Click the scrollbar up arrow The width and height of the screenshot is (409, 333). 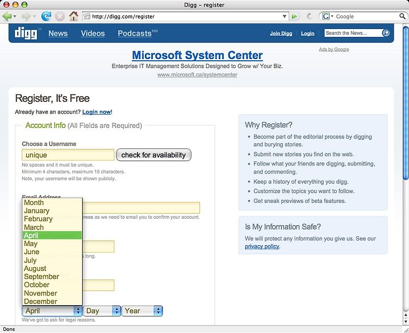point(406,315)
